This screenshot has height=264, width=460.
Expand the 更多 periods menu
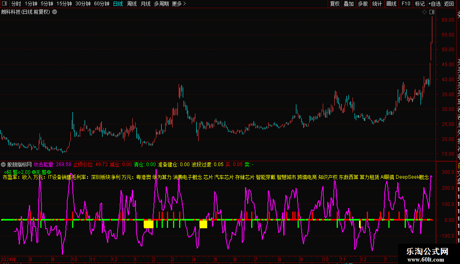179,4
